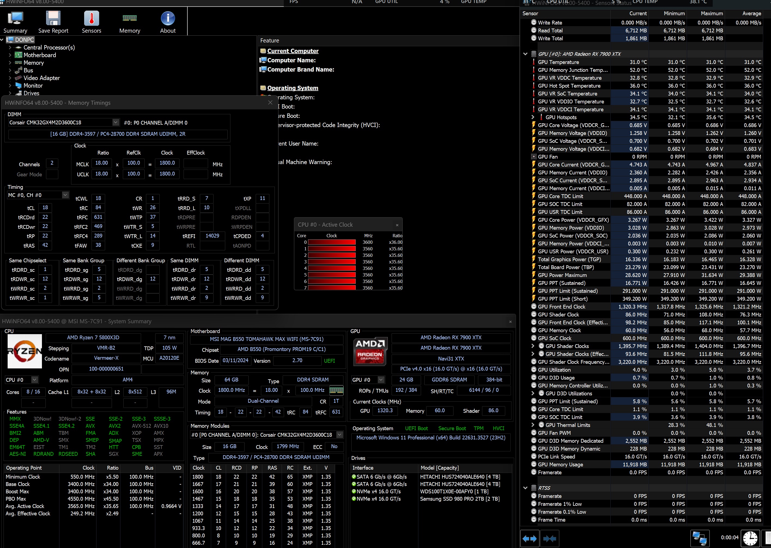The height and width of the screenshot is (548, 771).
Task: Expand the GPU Thermal Limits row
Action: point(533,425)
